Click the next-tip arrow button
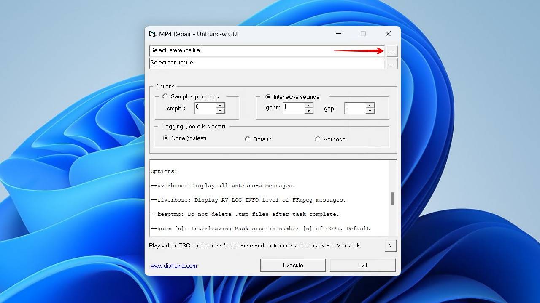Image resolution: width=540 pixels, height=303 pixels. pyautogui.click(x=390, y=246)
